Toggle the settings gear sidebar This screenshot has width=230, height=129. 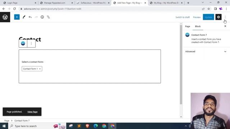click(218, 17)
